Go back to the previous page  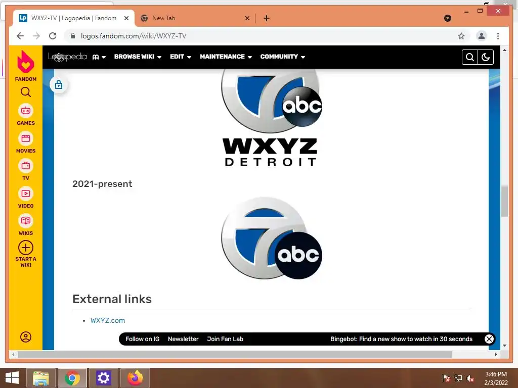pyautogui.click(x=20, y=36)
